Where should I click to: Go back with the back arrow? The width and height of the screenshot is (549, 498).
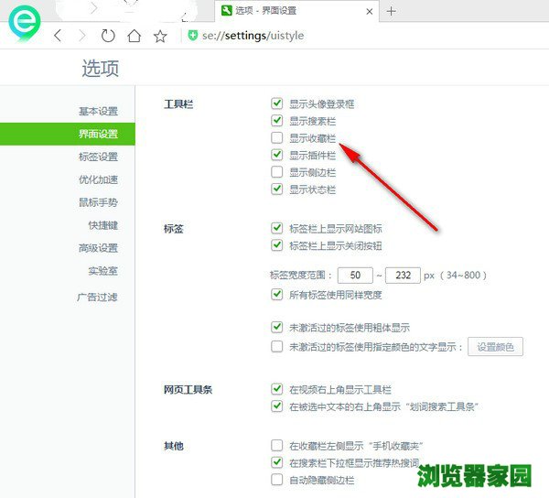point(58,36)
